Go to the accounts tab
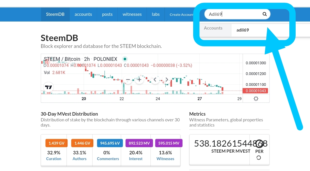310x171 pixels. click(x=83, y=14)
